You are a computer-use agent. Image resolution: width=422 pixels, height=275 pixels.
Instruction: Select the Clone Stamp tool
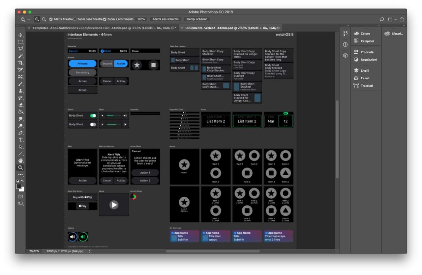[x=20, y=91]
